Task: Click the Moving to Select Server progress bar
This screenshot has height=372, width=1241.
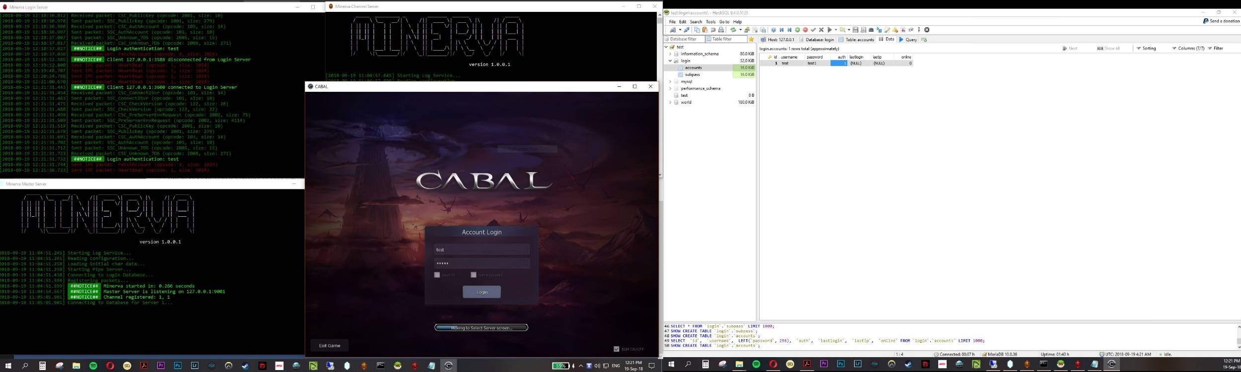Action: pyautogui.click(x=481, y=328)
